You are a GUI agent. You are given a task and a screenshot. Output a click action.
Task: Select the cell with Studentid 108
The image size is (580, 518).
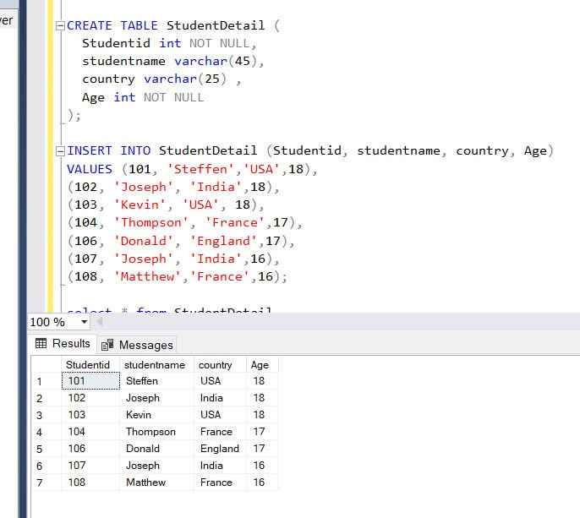click(x=90, y=483)
